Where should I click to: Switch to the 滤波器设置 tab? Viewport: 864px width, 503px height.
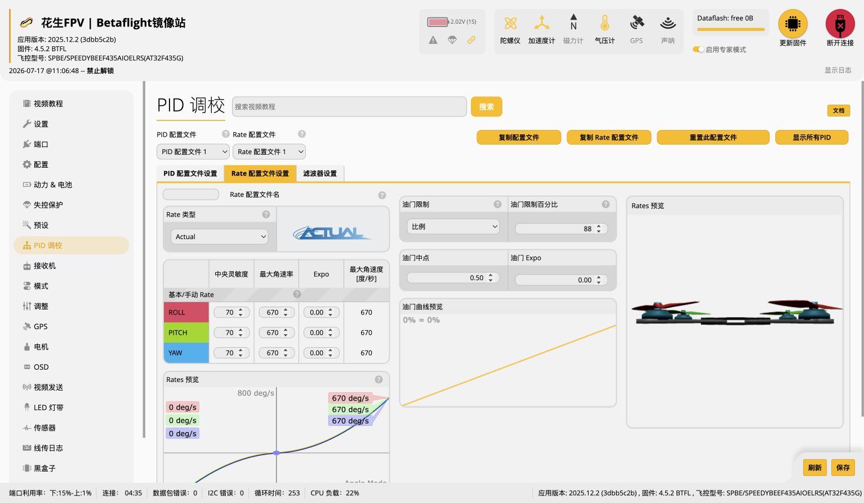pos(320,173)
